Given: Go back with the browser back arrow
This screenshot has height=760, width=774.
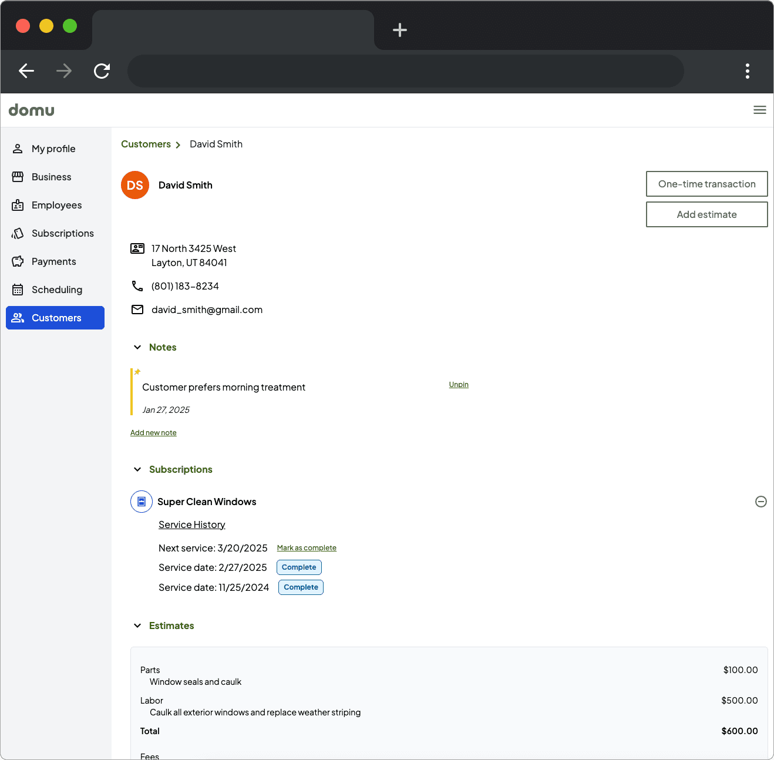Looking at the screenshot, I should pyautogui.click(x=26, y=71).
